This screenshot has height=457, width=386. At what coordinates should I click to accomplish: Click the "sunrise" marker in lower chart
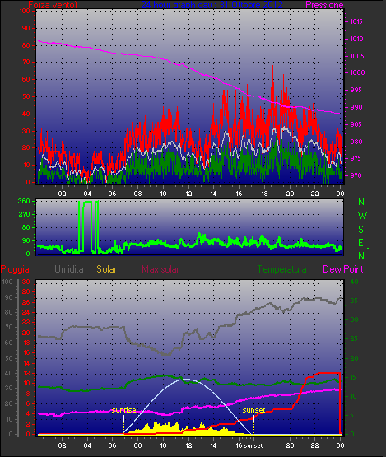pyautogui.click(x=123, y=410)
